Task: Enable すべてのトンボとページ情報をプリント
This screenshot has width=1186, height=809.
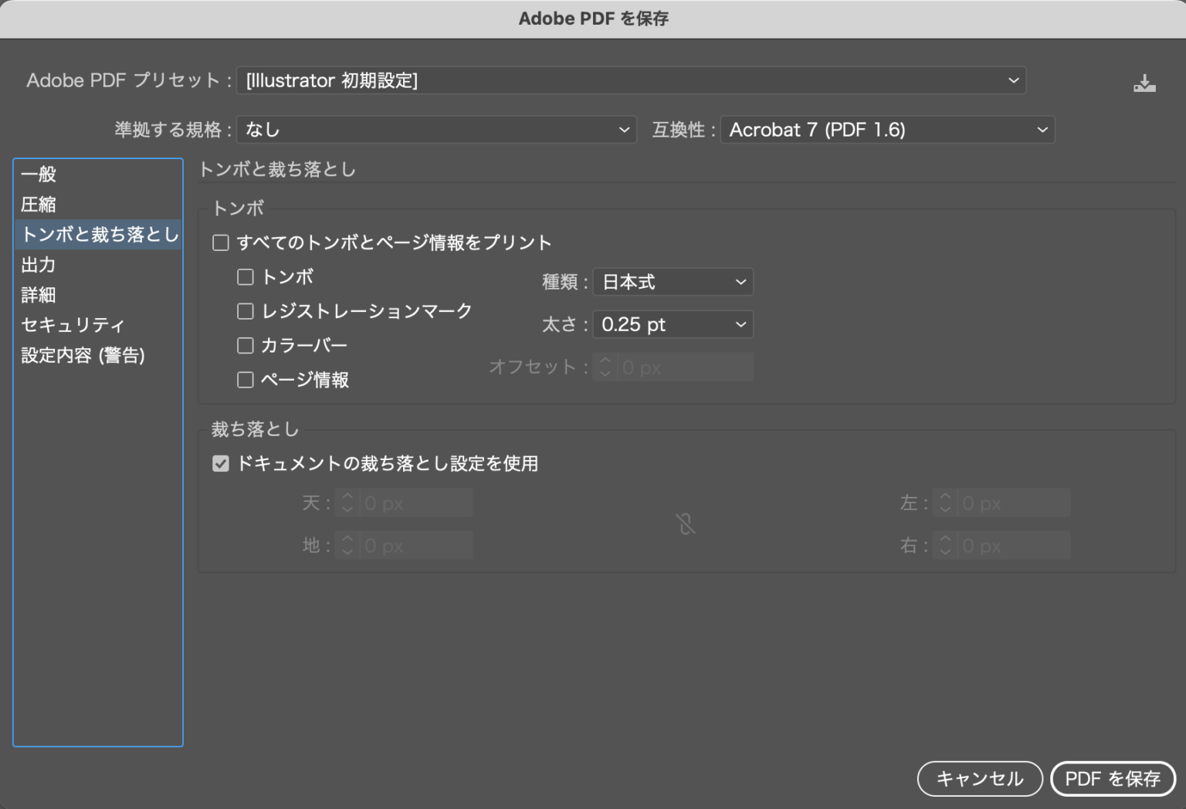Action: pyautogui.click(x=220, y=242)
